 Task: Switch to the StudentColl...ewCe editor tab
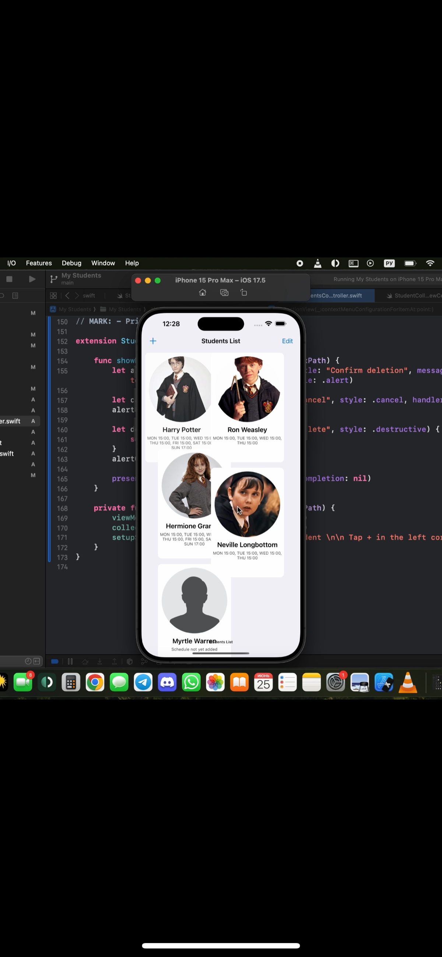click(x=414, y=295)
